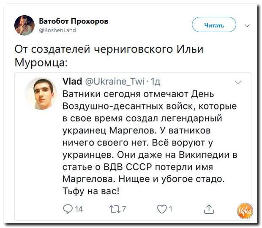Like the tweet with the heart icon
Image resolution: width=262 pixels, height=228 pixels.
point(162,209)
